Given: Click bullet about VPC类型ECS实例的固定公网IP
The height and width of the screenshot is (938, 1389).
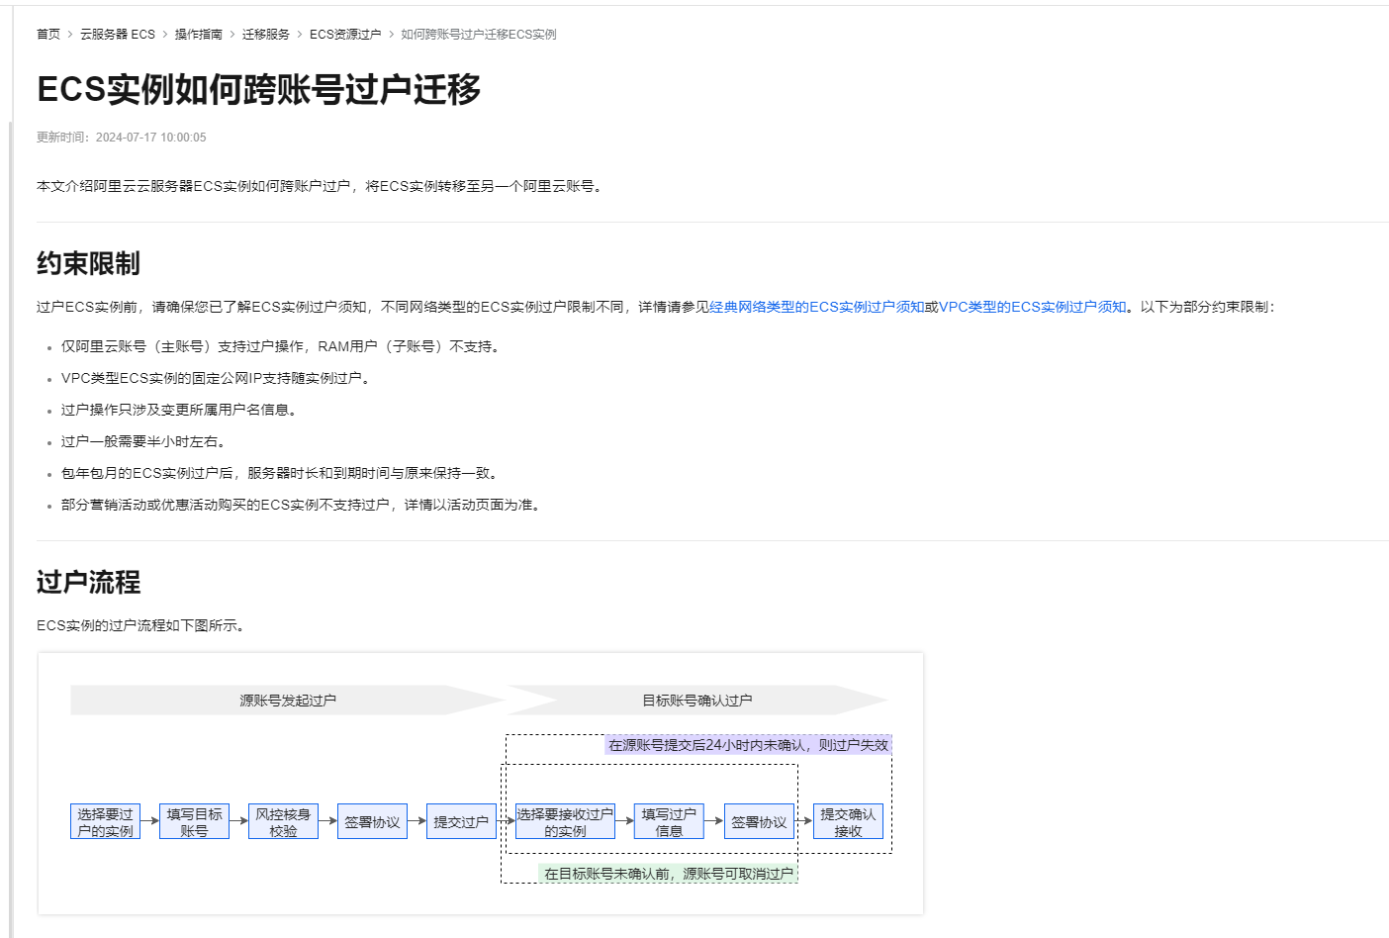Looking at the screenshot, I should (218, 378).
